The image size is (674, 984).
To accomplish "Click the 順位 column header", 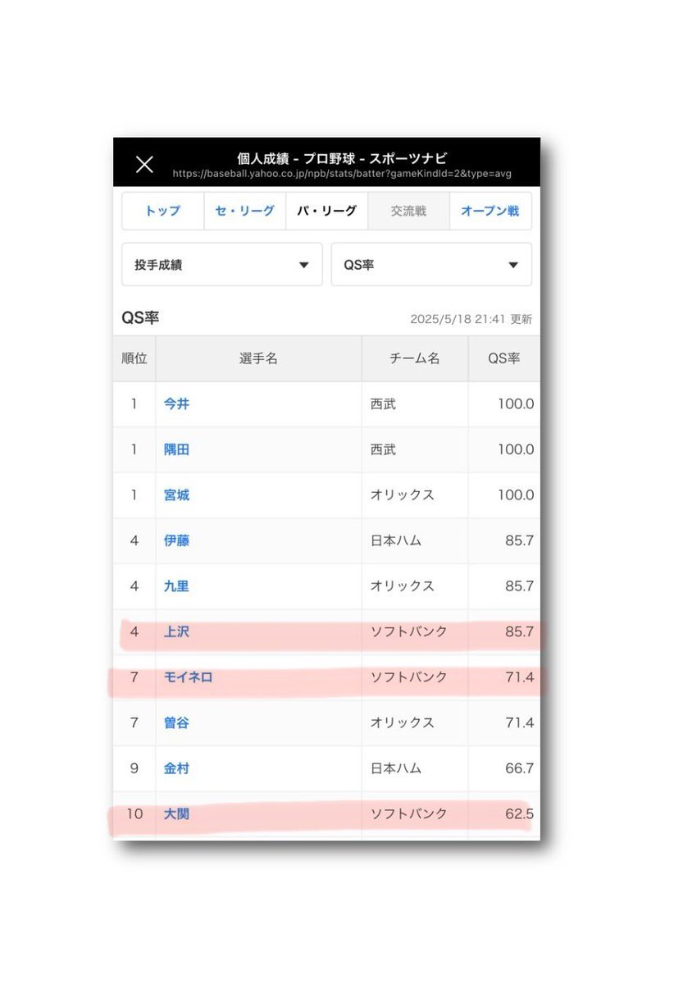I will (x=134, y=358).
